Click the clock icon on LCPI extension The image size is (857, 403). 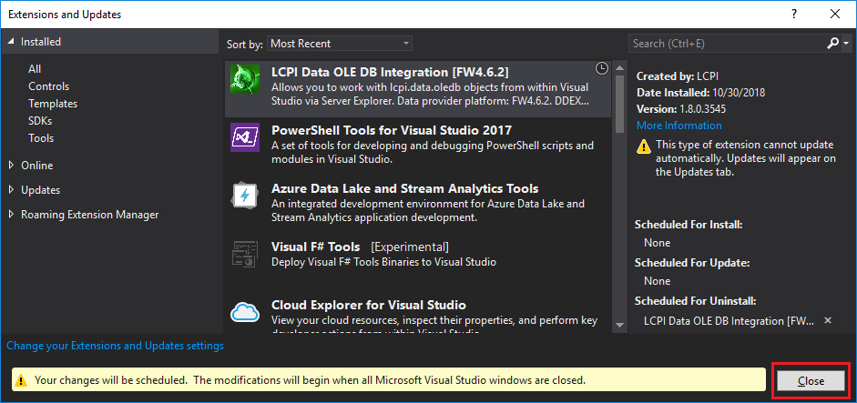(601, 68)
